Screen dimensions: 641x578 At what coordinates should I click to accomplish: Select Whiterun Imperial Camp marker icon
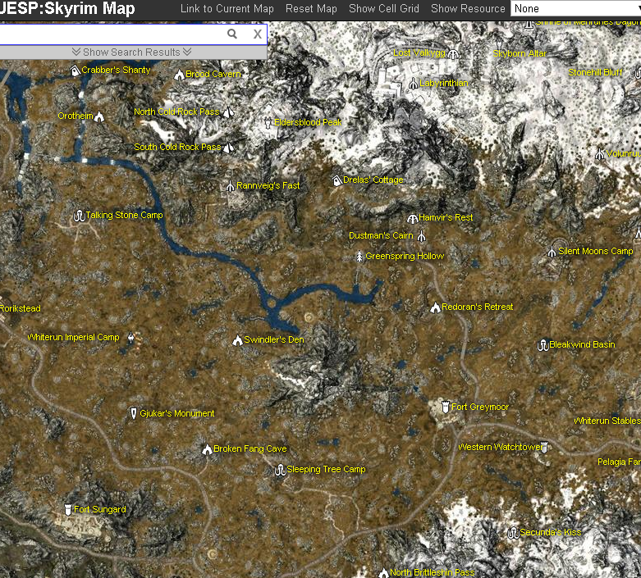click(x=130, y=338)
